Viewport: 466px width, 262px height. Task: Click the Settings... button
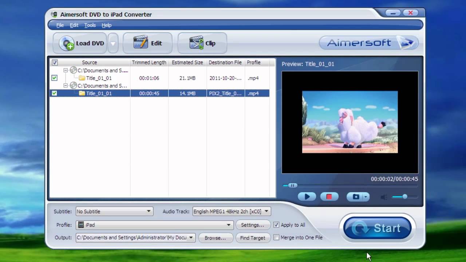pyautogui.click(x=252, y=225)
